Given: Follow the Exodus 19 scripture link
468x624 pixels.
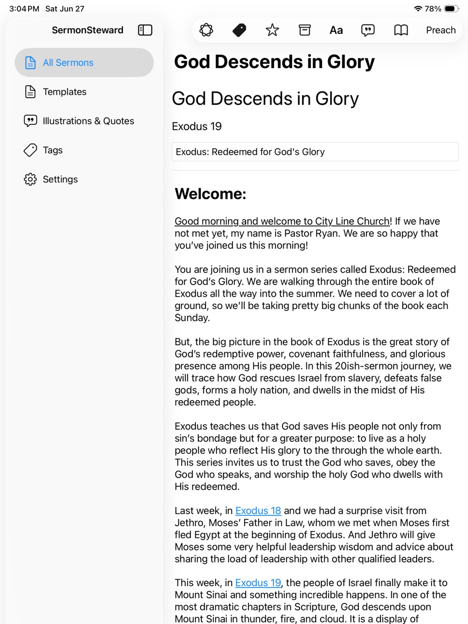Looking at the screenshot, I should (258, 583).
